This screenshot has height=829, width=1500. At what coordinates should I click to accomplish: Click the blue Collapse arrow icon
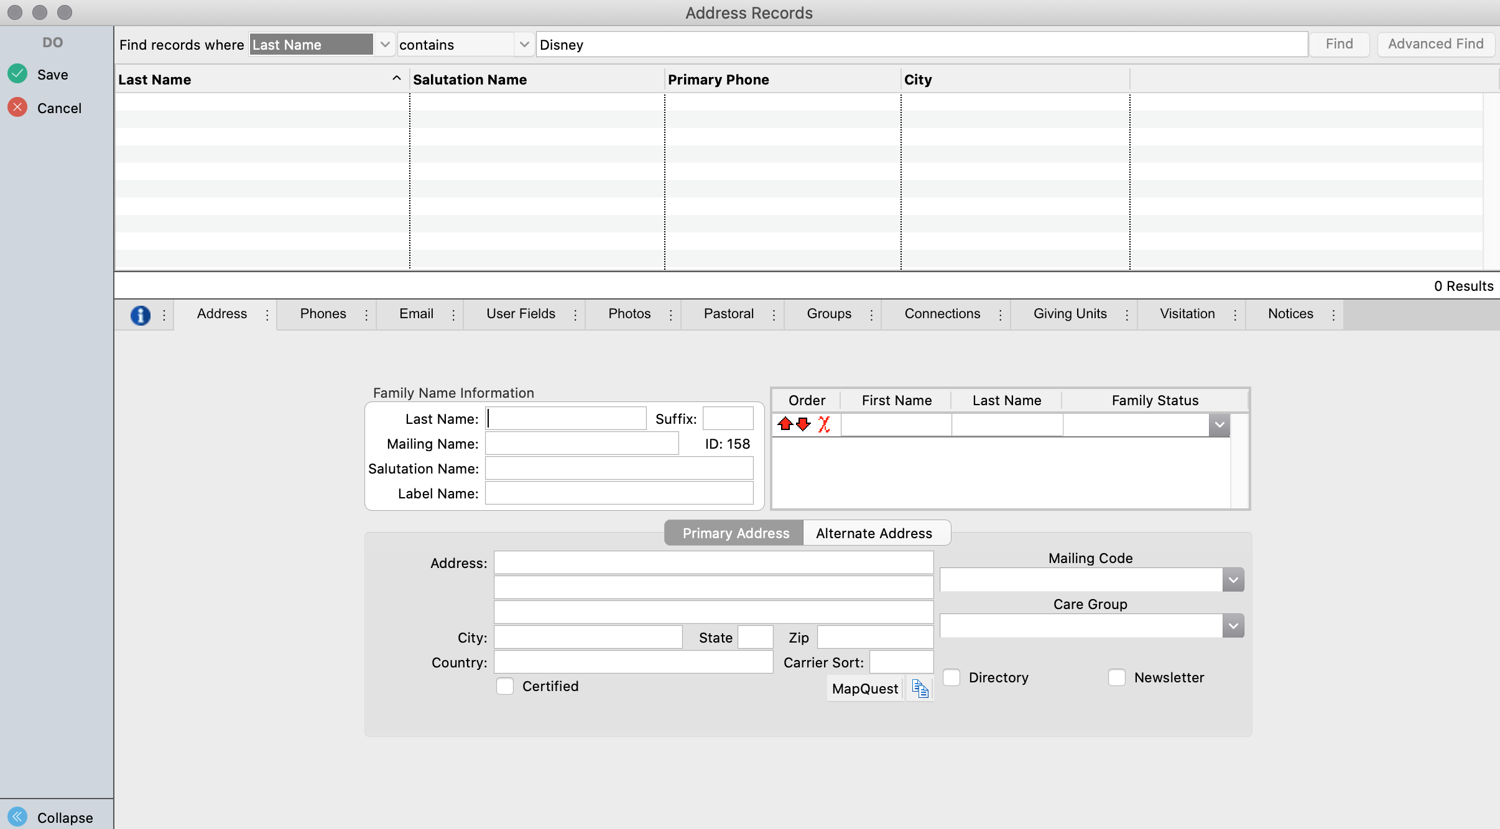17,817
